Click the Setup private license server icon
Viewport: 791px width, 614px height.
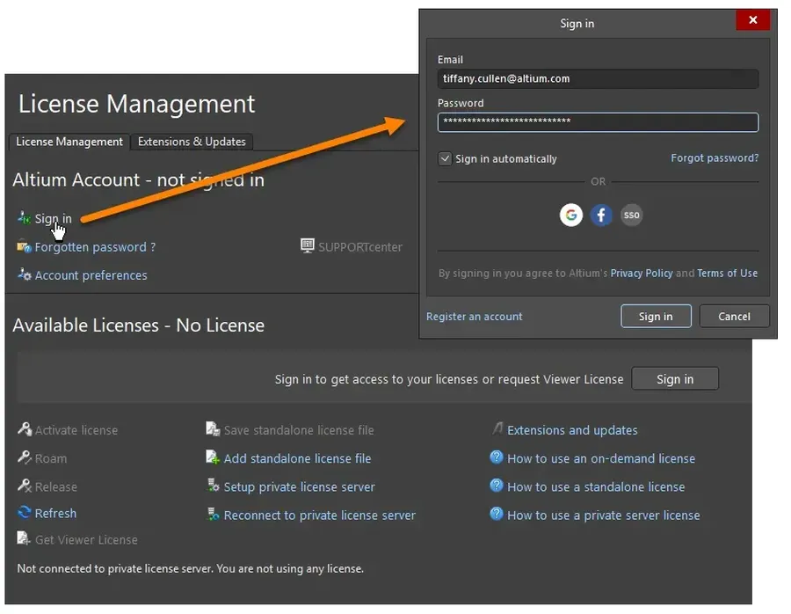[x=214, y=486]
